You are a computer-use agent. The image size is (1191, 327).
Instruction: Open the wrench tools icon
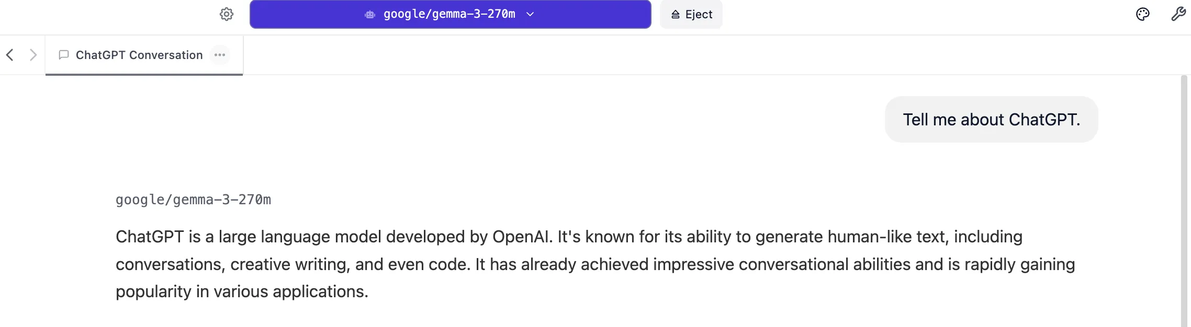[1178, 14]
